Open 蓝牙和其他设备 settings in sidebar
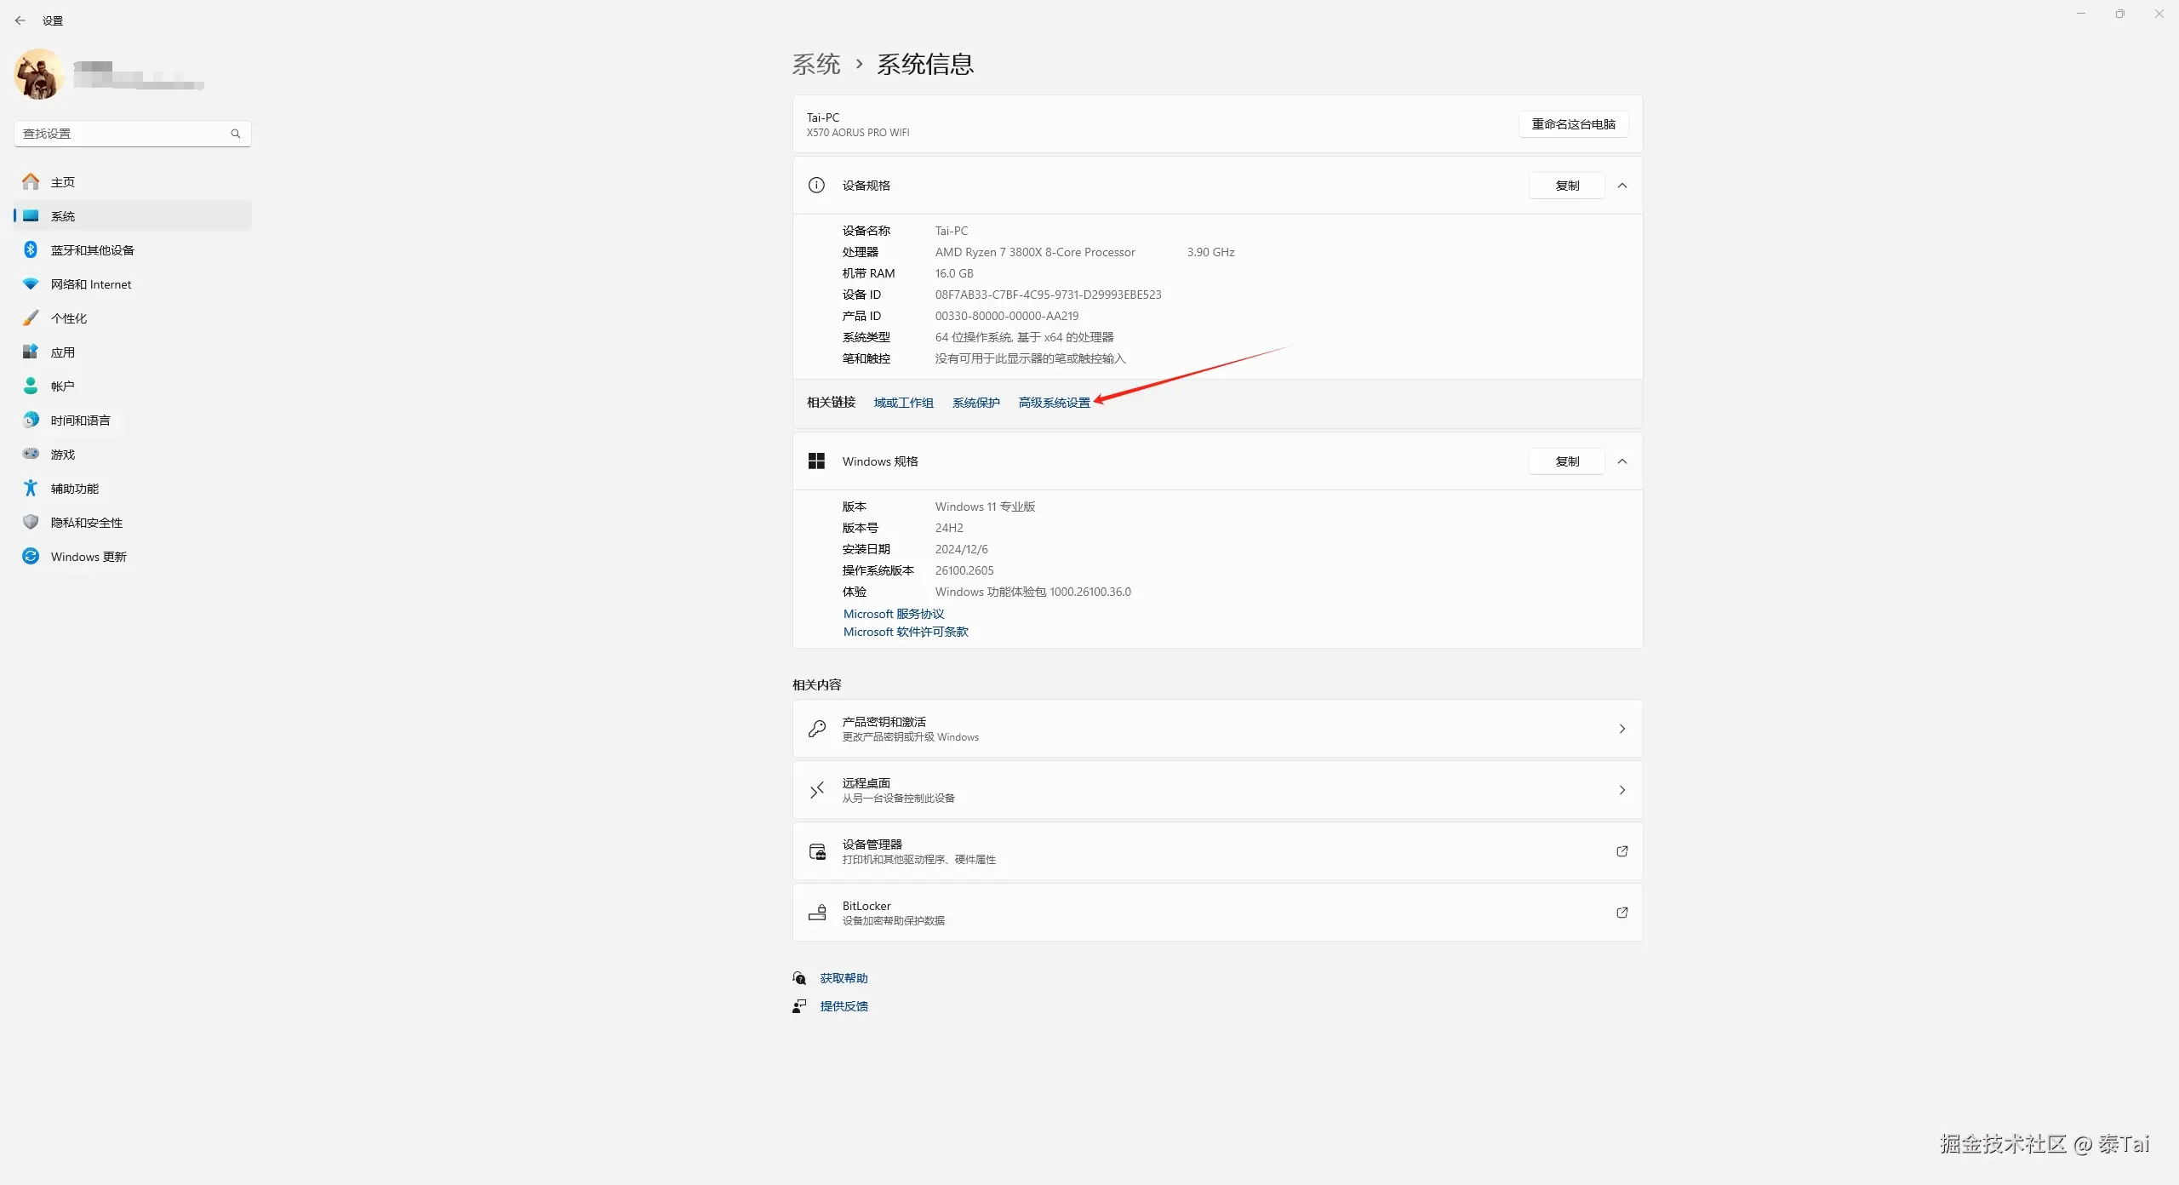Image resolution: width=2179 pixels, height=1185 pixels. pos(91,249)
